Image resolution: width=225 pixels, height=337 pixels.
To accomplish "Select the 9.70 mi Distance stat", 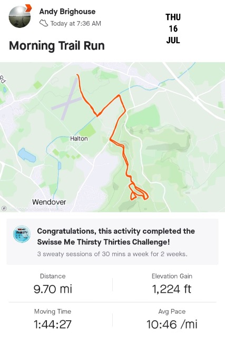I will pos(53,284).
